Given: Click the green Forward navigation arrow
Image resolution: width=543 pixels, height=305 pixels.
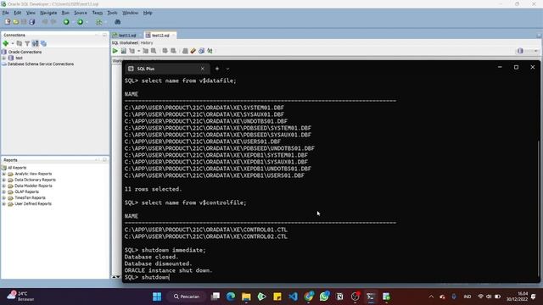Looking at the screenshot, I should [x=80, y=22].
